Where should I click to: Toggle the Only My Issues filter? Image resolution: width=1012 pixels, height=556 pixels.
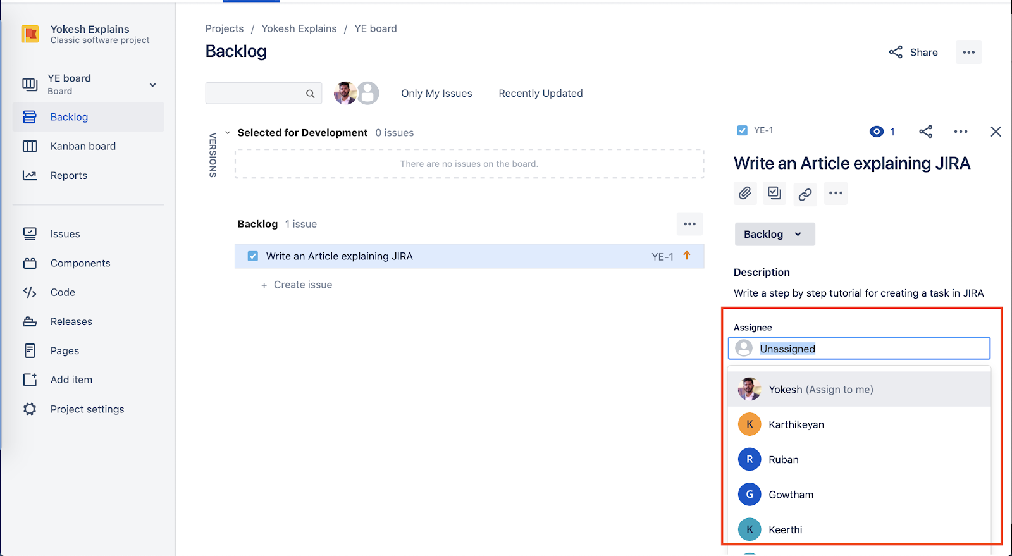pos(436,93)
